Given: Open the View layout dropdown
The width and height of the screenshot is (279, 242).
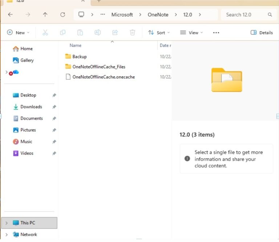Looking at the screenshot, I should click(191, 33).
